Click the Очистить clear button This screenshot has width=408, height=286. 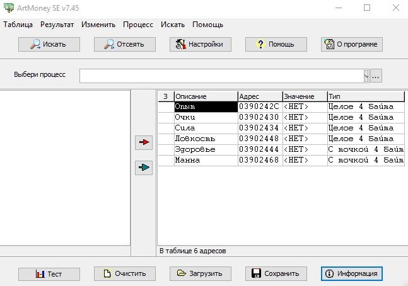[x=125, y=274]
